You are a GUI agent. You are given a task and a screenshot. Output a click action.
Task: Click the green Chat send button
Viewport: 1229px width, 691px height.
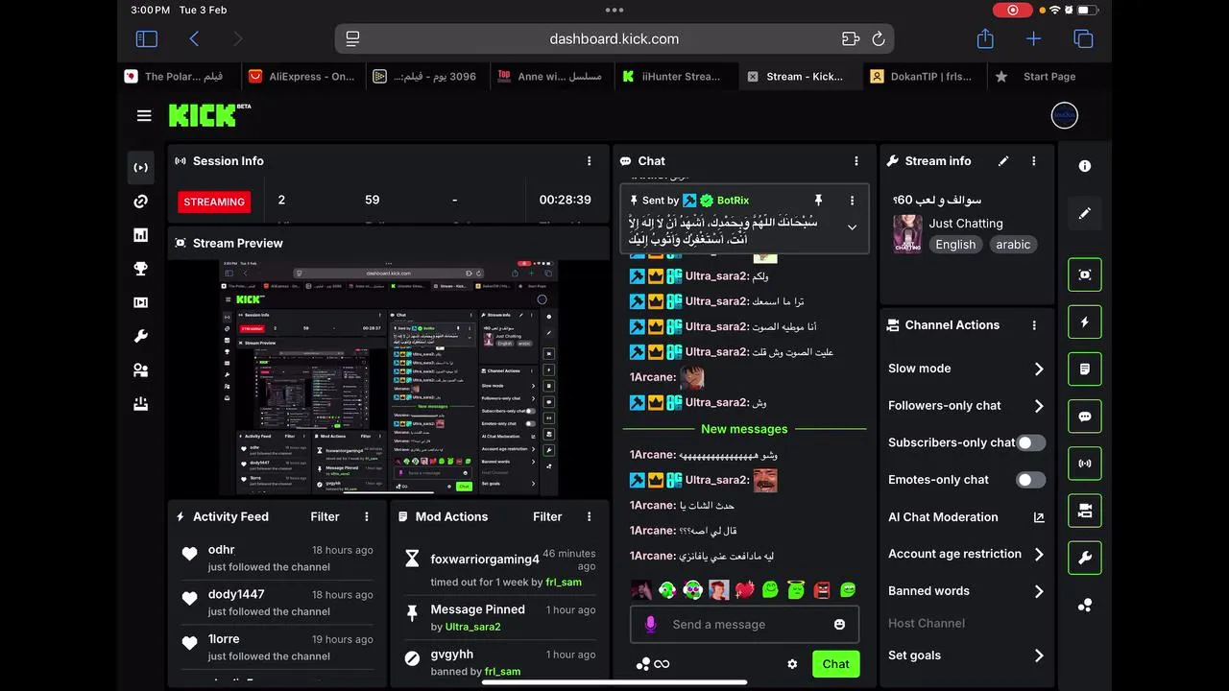(835, 664)
